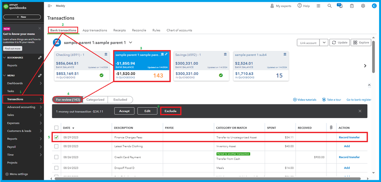Click the search magnifier icon
Screen dimensions: 381x182
click(x=330, y=6)
